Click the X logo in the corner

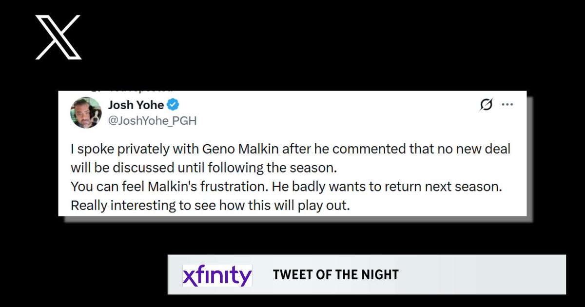[x=58, y=37]
